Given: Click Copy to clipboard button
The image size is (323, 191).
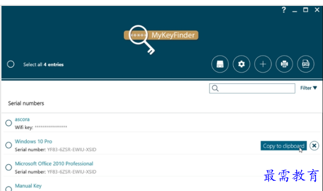Looking at the screenshot, I should (x=284, y=146).
